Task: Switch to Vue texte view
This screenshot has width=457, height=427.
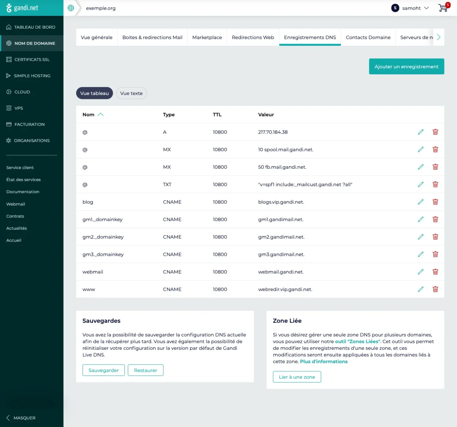Action: click(x=131, y=93)
